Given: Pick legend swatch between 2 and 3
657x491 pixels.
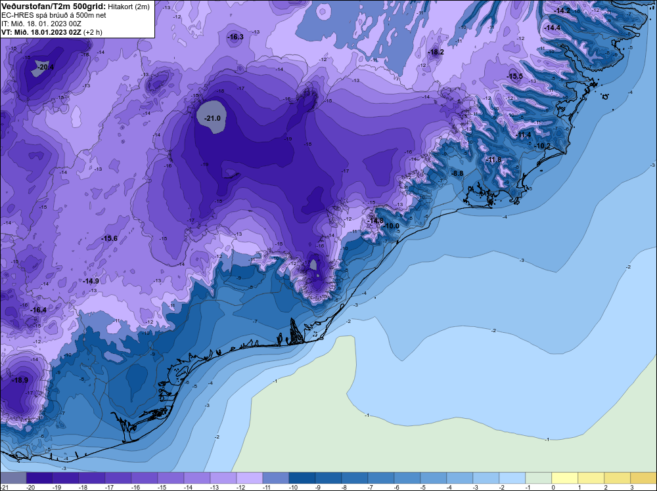Looking at the screenshot, I should [617, 478].
